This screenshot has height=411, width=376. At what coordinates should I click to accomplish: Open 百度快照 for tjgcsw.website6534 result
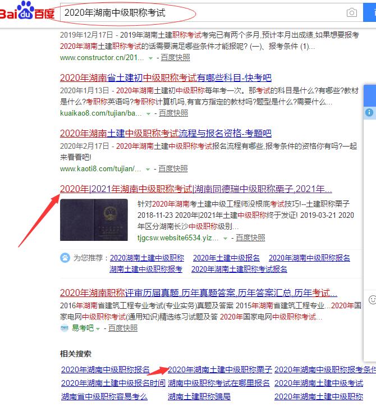tap(250, 238)
